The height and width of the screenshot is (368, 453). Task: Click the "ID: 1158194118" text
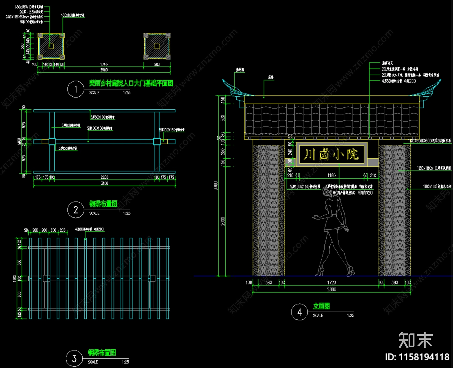(x=417, y=357)
